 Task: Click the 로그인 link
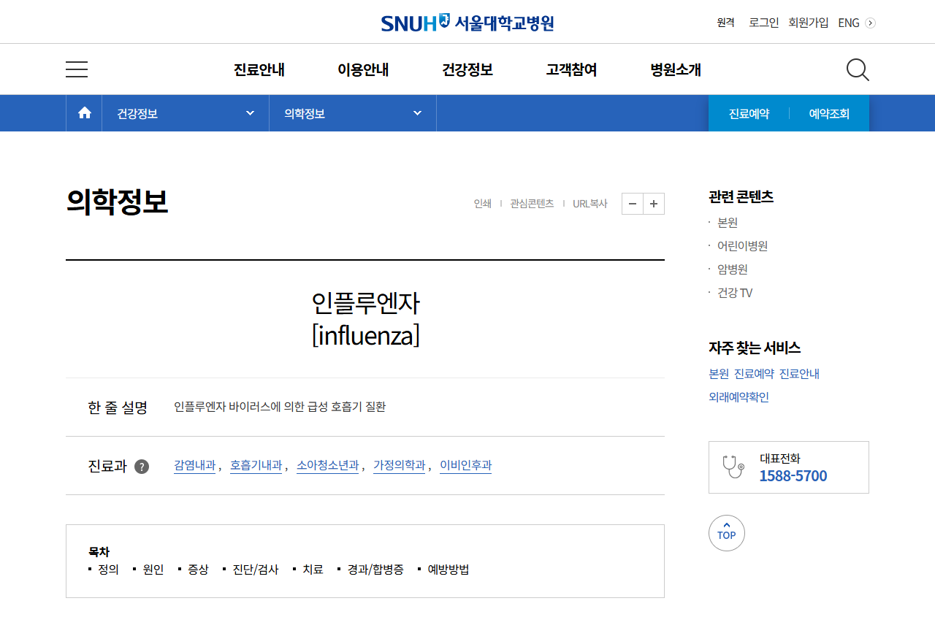coord(764,23)
